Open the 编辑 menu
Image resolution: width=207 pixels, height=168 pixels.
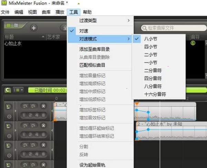[x=19, y=12]
